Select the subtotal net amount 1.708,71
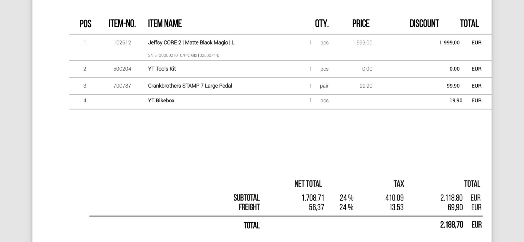The height and width of the screenshot is (242, 524). 313,198
